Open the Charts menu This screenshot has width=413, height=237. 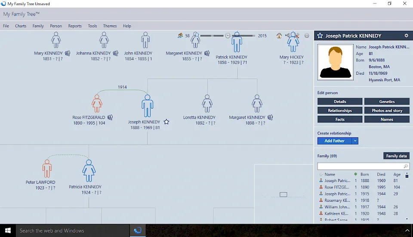tap(21, 26)
